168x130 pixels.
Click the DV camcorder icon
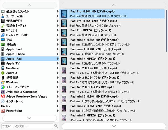point(3,106)
